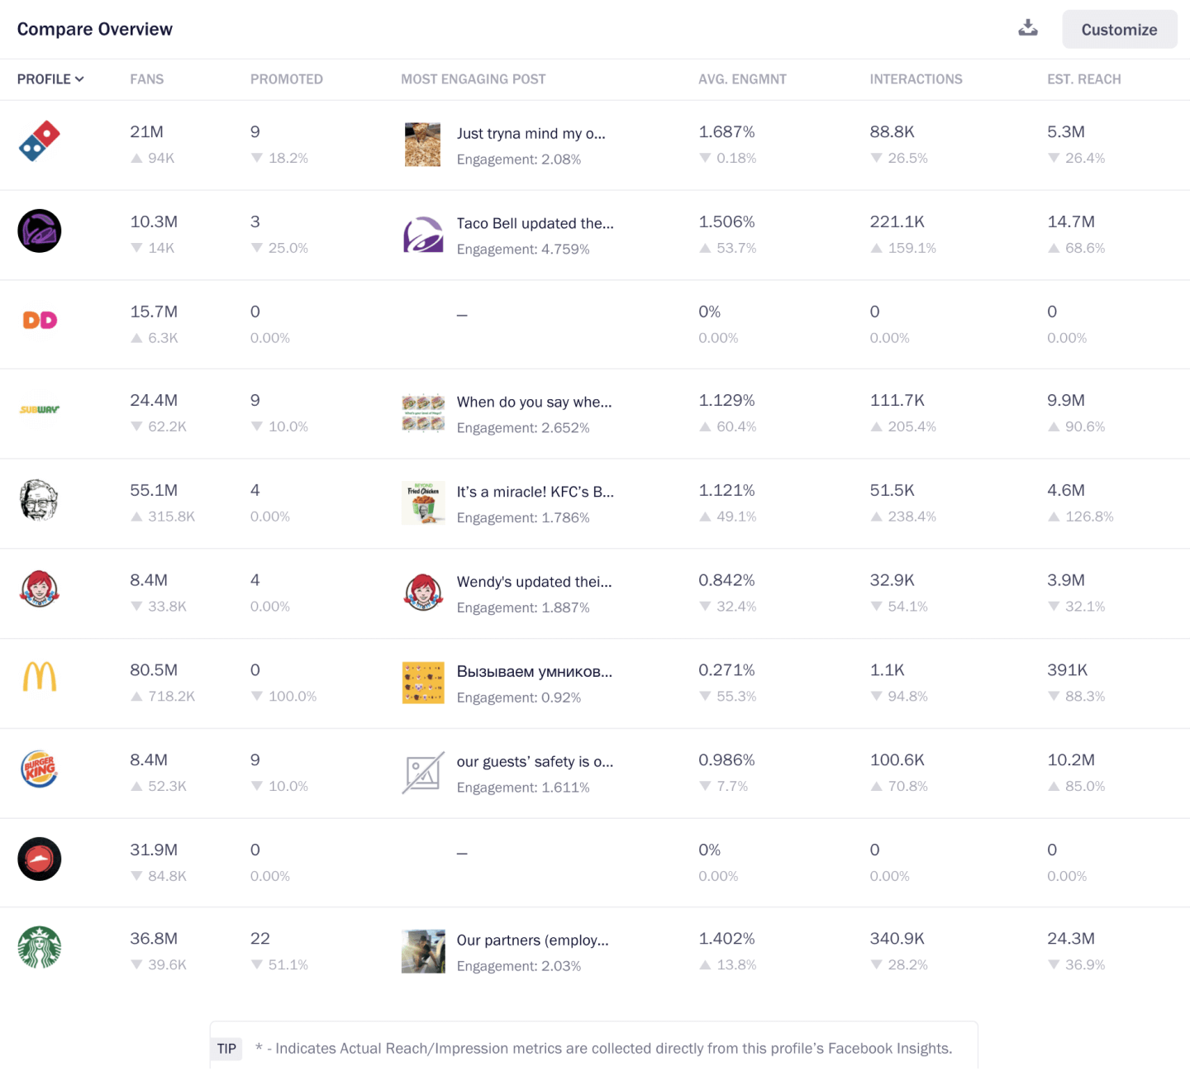1190x1076 pixels.
Task: Click the 10.3M fans value
Action: pos(154,221)
